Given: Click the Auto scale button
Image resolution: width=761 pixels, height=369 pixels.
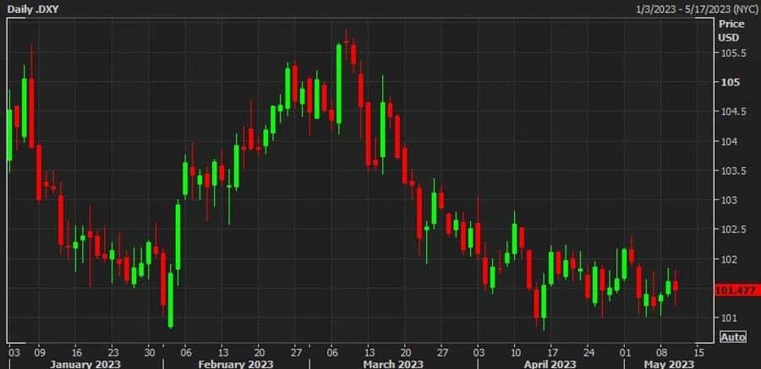Looking at the screenshot, I should [x=732, y=337].
